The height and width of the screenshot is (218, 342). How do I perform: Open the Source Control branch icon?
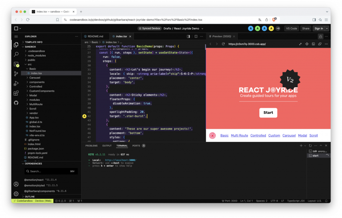tap(16, 74)
